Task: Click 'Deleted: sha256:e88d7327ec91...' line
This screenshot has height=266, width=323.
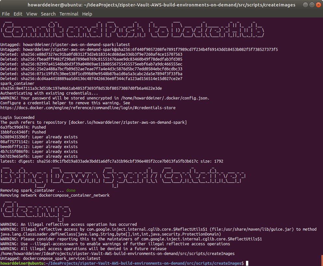Action: tap(91, 54)
